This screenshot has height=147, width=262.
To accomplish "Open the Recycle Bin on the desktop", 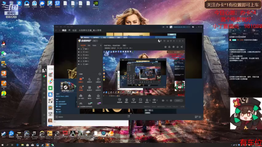I will pyautogui.click(x=11, y=4).
